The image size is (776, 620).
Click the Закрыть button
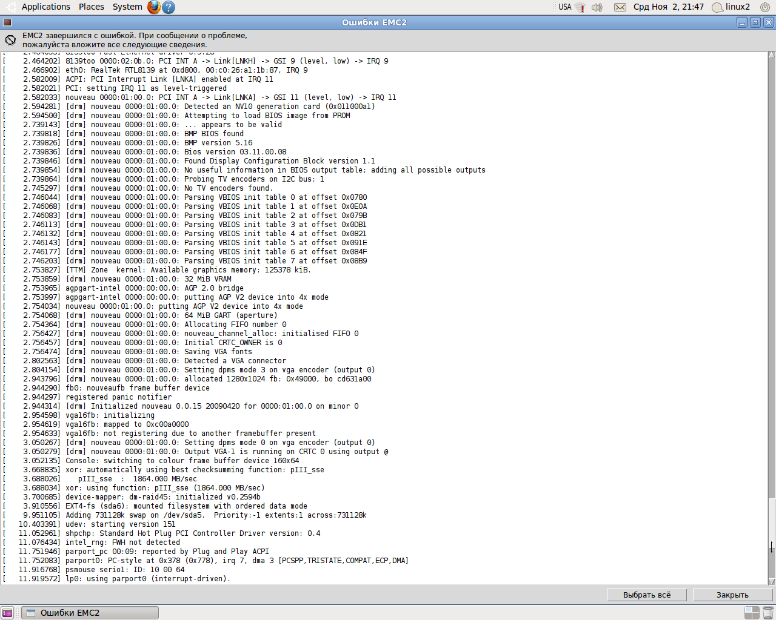point(732,595)
